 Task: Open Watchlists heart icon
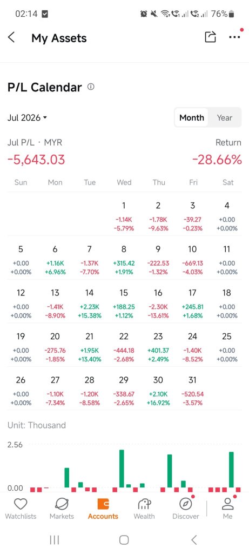pyautogui.click(x=21, y=504)
